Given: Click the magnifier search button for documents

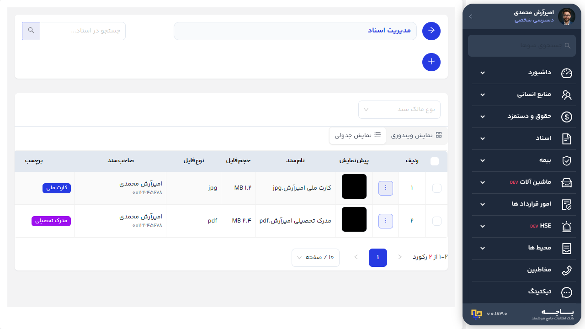Looking at the screenshot, I should [x=31, y=31].
